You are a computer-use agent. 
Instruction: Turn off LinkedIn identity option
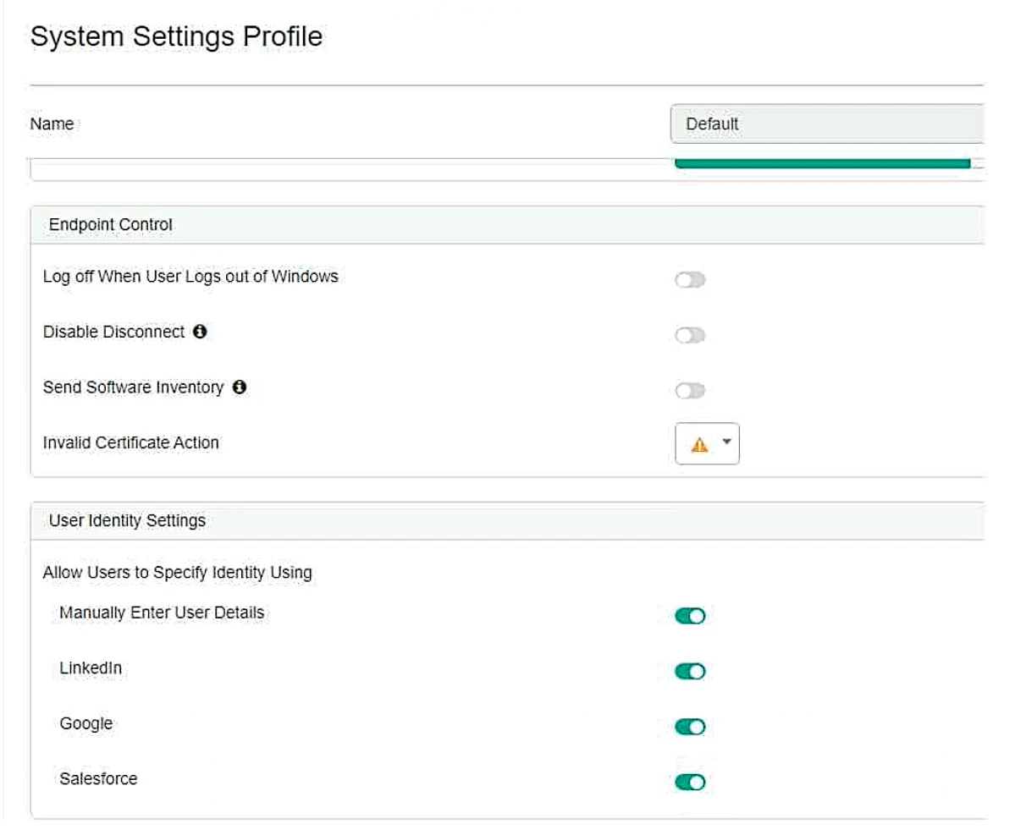690,672
